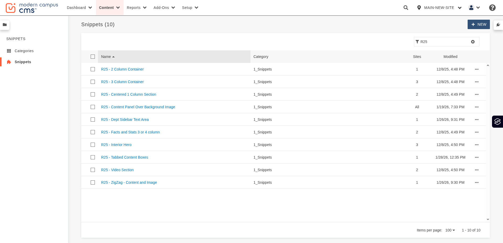Select the checkbox beside R25 - Tabbed Content Boxes
Image resolution: width=503 pixels, height=243 pixels.
point(93,157)
